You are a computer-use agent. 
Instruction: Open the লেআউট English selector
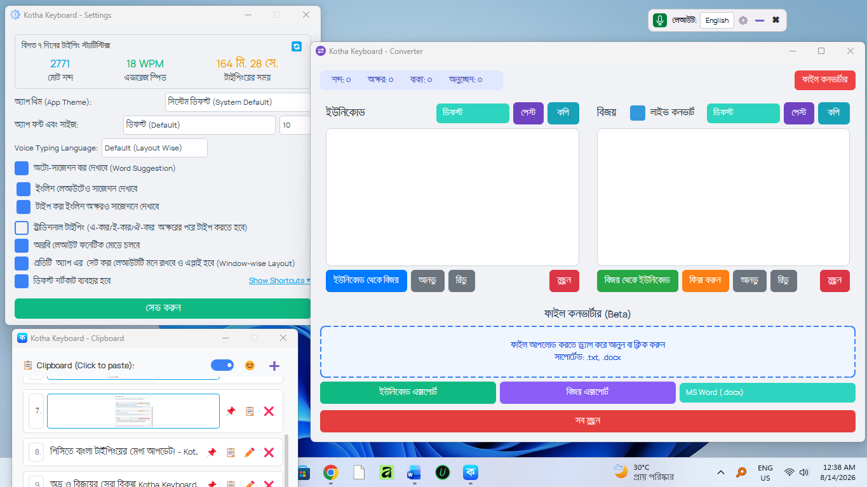point(717,20)
